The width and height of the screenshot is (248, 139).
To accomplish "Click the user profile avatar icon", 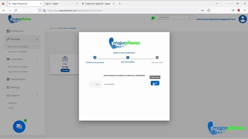I will (x=243, y=19).
